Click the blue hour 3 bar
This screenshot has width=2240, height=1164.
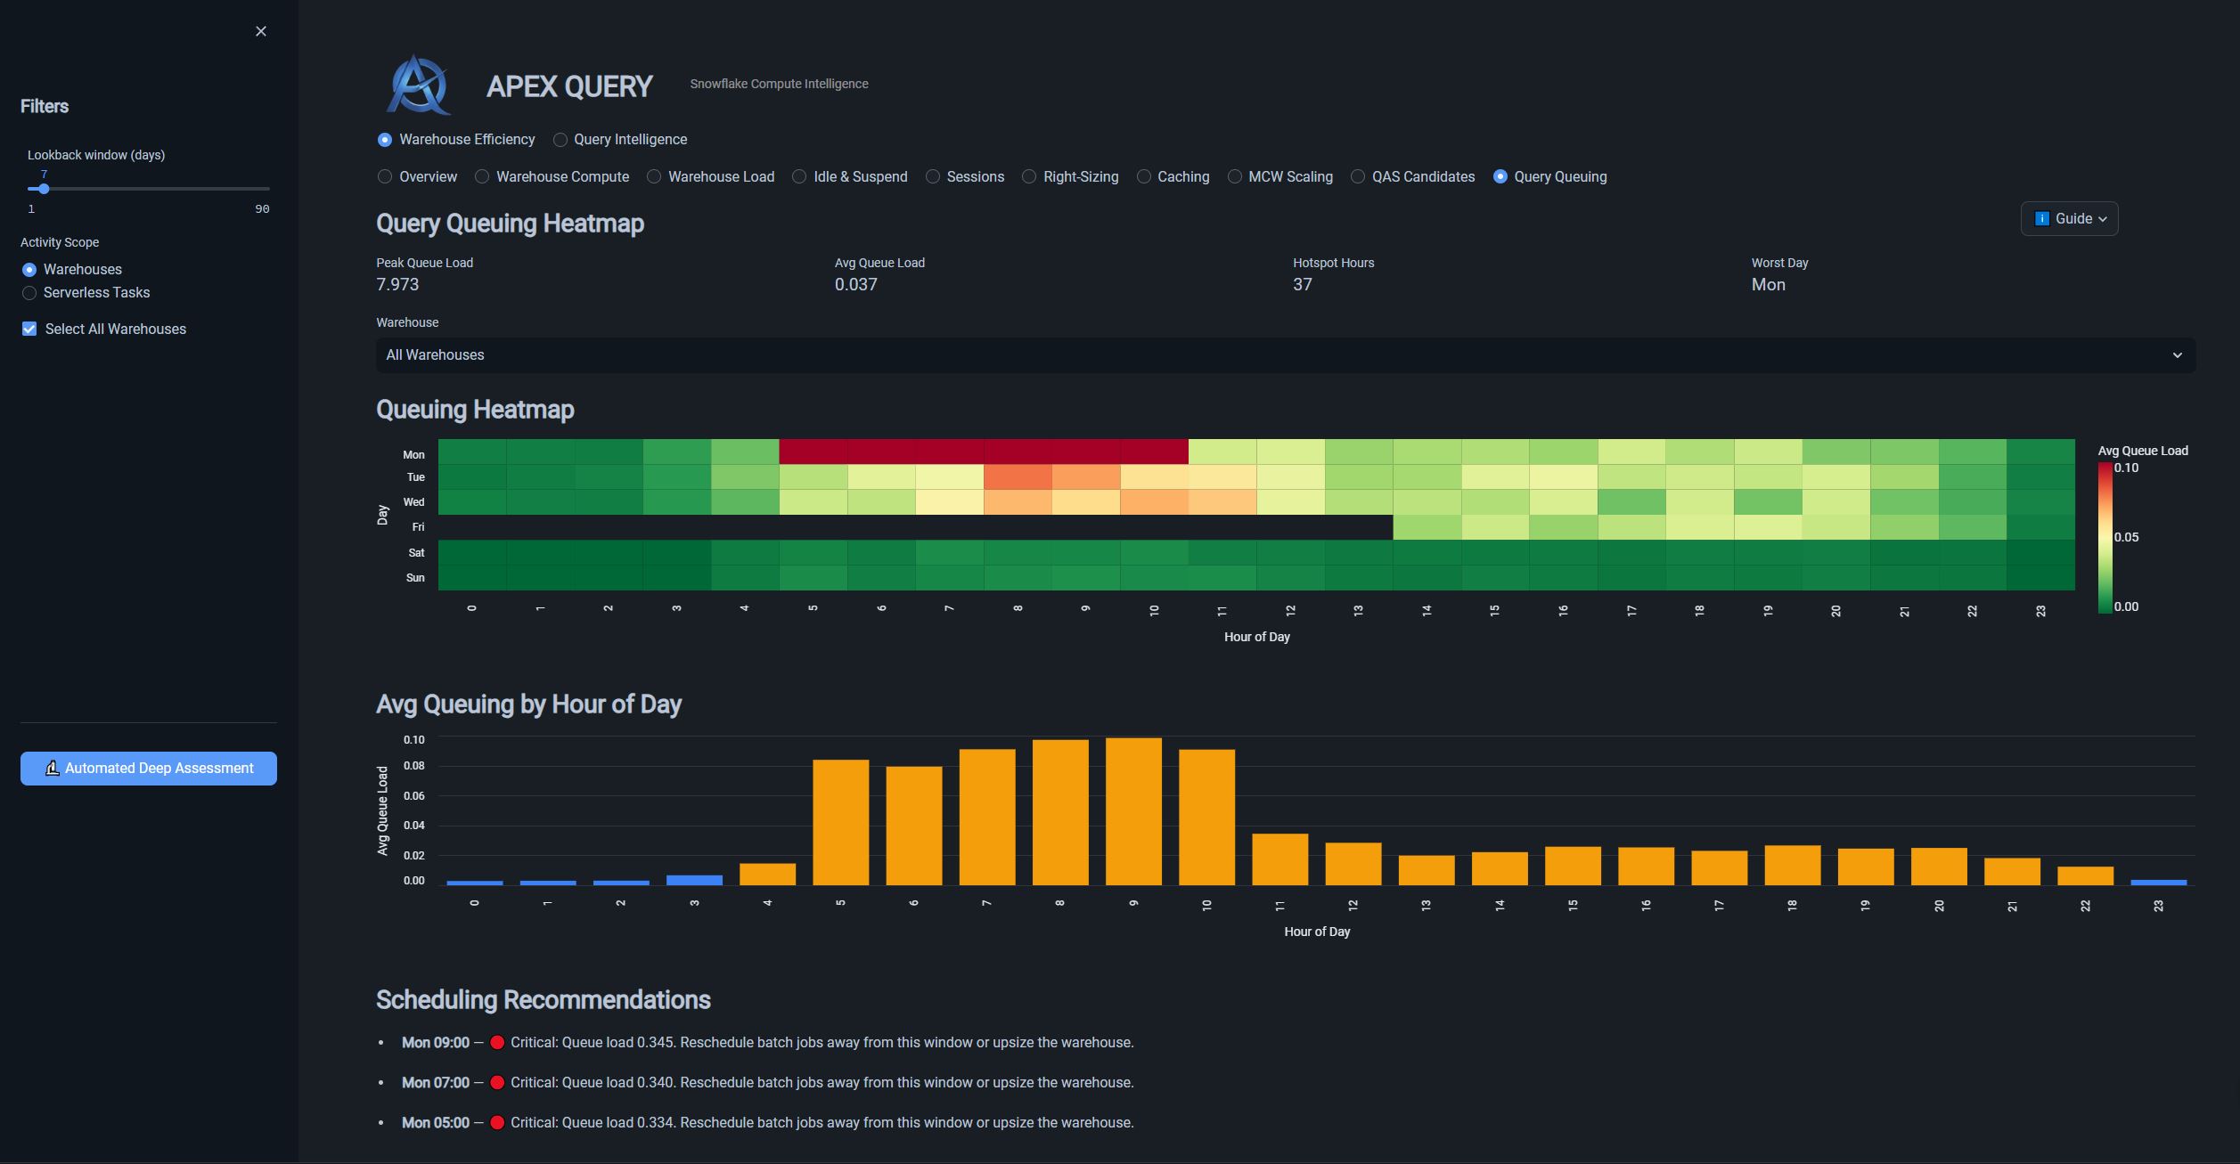(694, 880)
